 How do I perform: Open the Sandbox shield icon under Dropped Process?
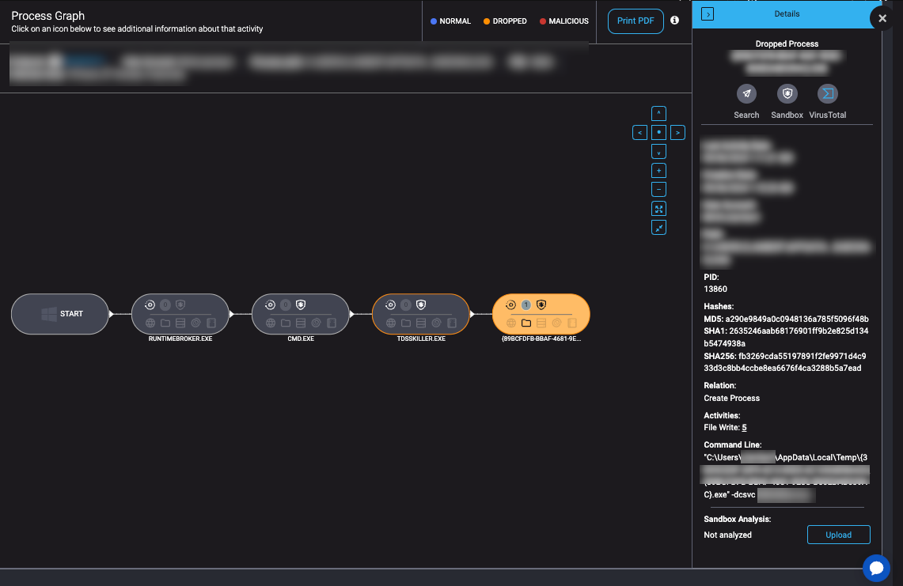click(787, 94)
